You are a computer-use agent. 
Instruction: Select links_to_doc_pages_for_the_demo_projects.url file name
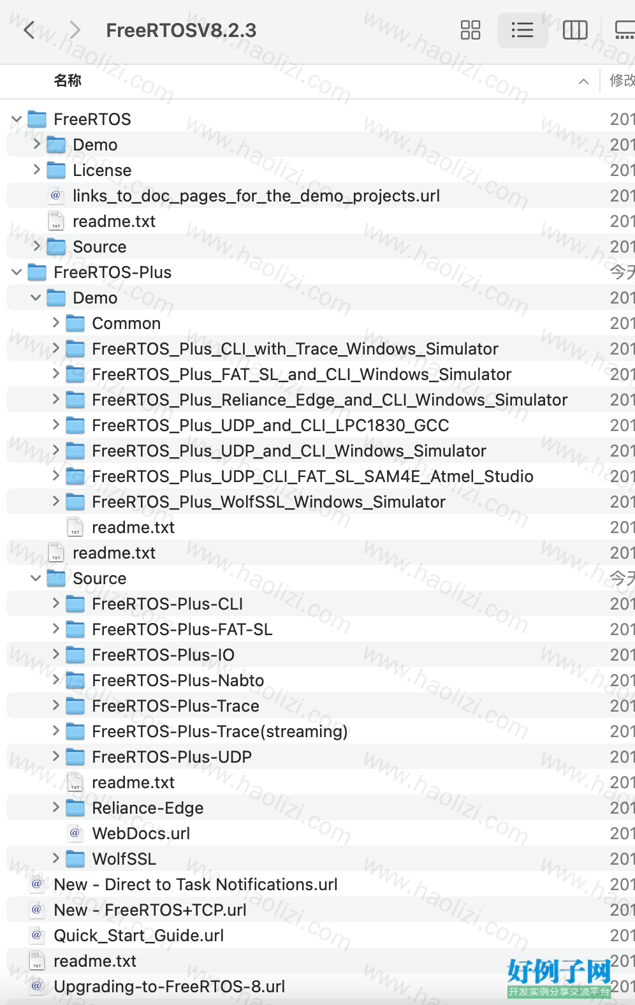pyautogui.click(x=256, y=196)
